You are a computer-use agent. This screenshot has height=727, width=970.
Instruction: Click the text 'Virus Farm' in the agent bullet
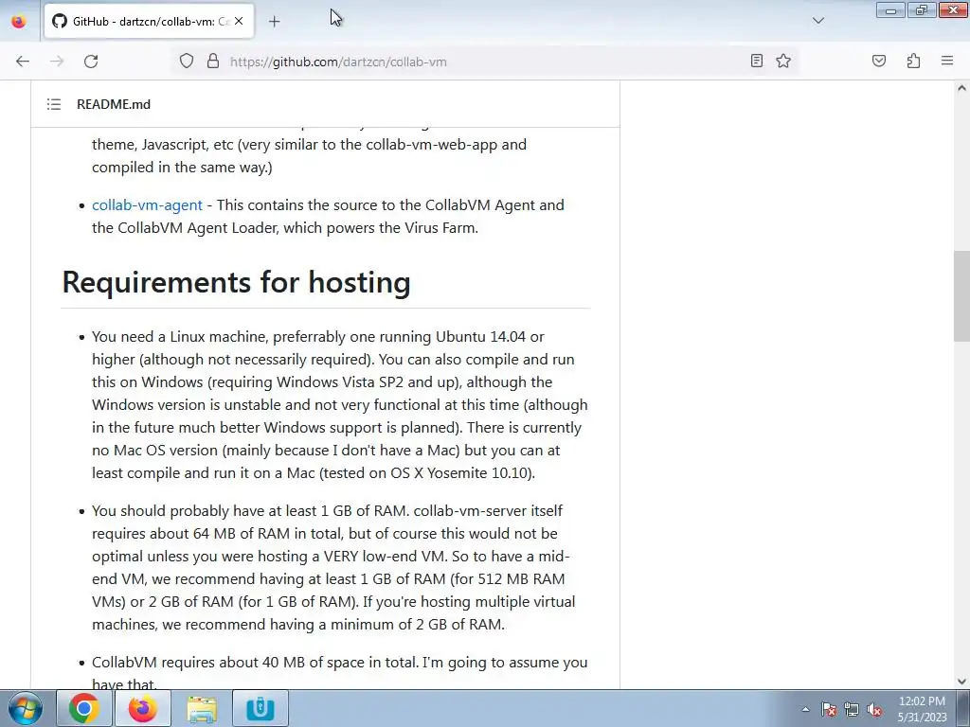pyautogui.click(x=441, y=228)
